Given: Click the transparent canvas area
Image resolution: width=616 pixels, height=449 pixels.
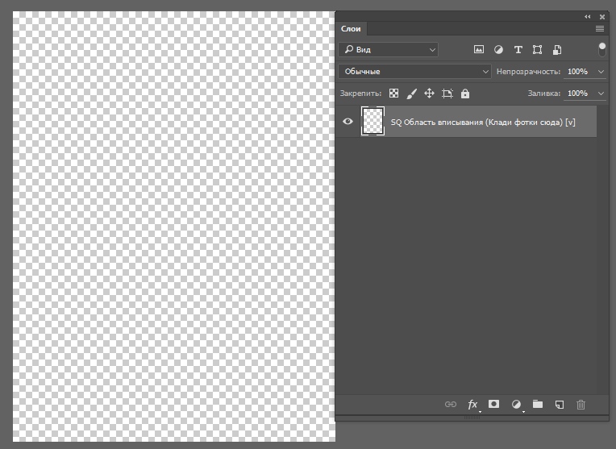Looking at the screenshot, I should point(173,227).
